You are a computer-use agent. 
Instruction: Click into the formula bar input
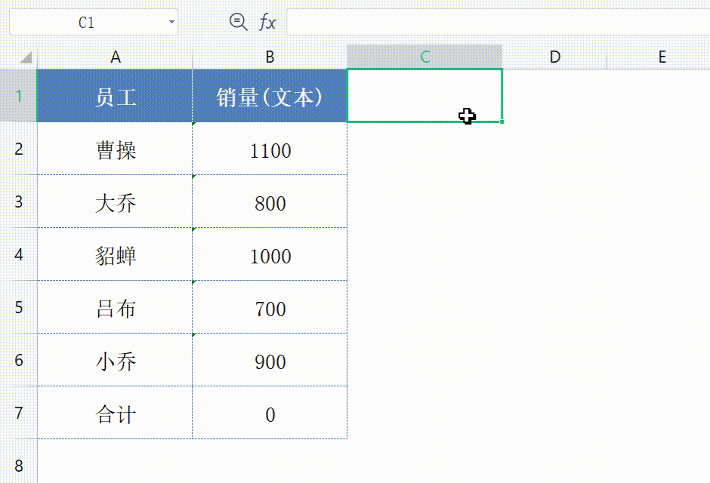coord(498,22)
